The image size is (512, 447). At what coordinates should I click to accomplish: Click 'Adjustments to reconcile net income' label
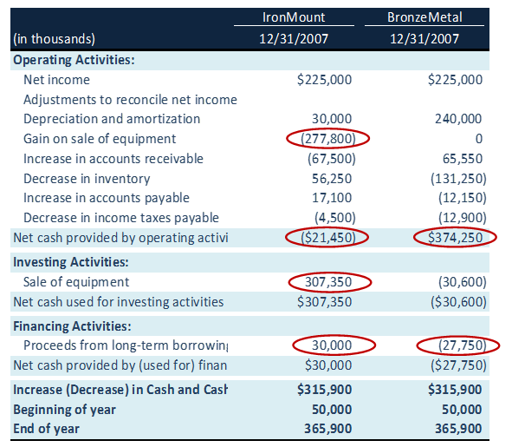[x=130, y=100]
